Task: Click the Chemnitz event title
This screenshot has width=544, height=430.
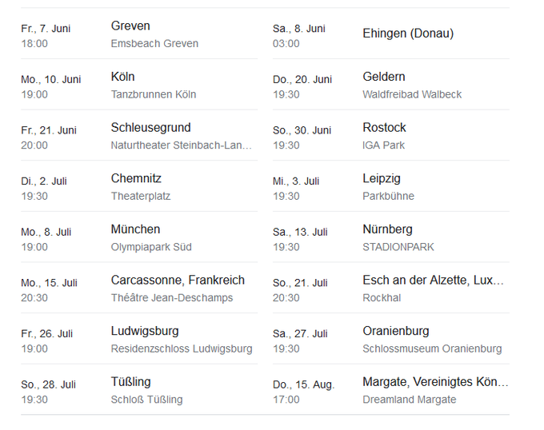Action: pos(136,178)
